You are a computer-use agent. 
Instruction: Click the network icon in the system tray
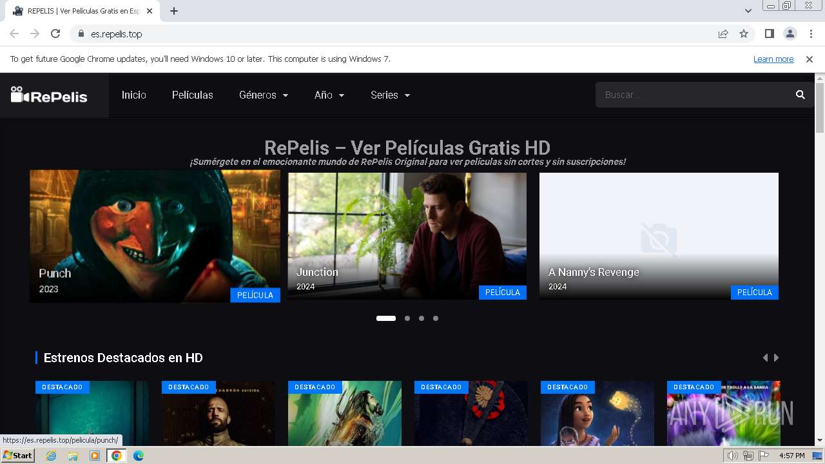tap(748, 456)
